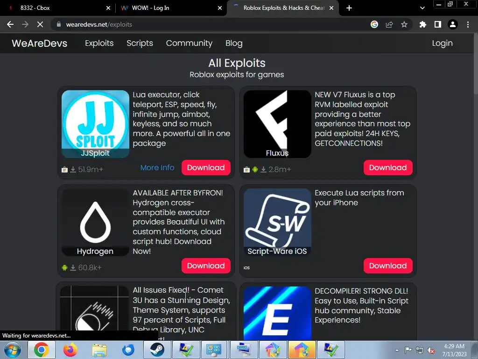The width and height of the screenshot is (478, 359).
Task: Open a new tab with plus
Action: 349,8
